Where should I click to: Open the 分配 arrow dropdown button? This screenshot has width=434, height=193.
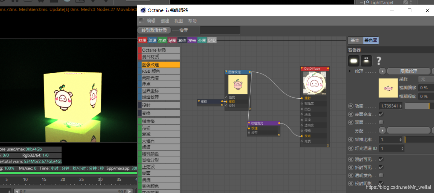coord(382,131)
